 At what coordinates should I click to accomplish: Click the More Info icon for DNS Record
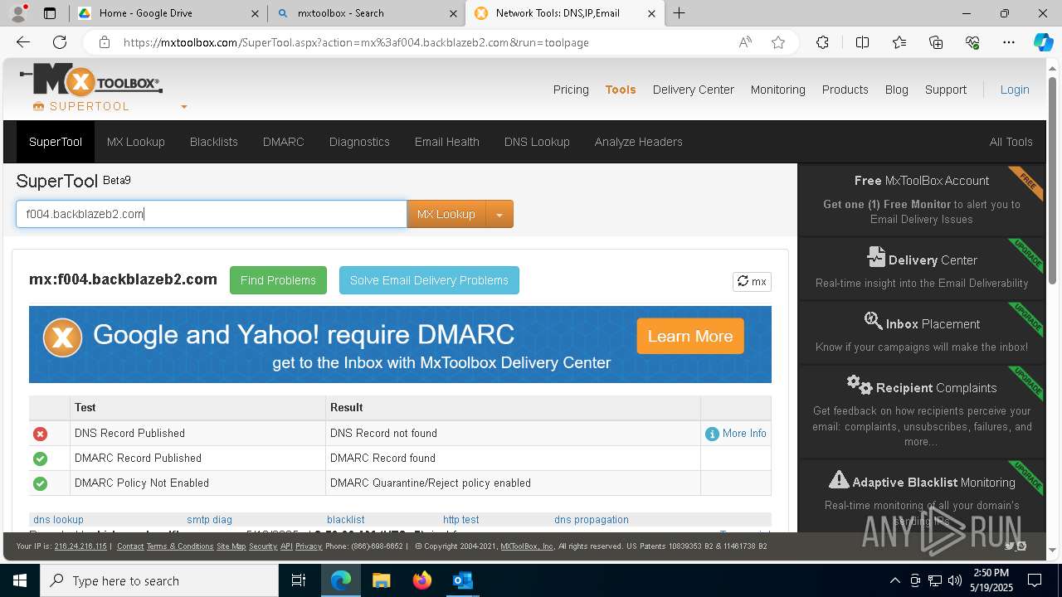click(x=712, y=434)
